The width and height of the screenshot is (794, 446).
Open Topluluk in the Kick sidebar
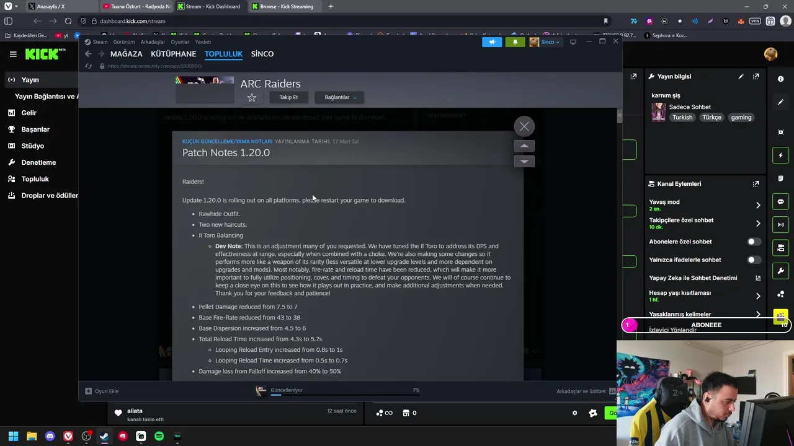[35, 179]
